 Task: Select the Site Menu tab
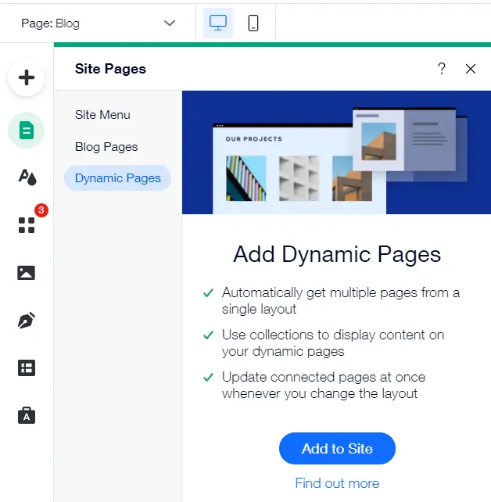coord(102,115)
